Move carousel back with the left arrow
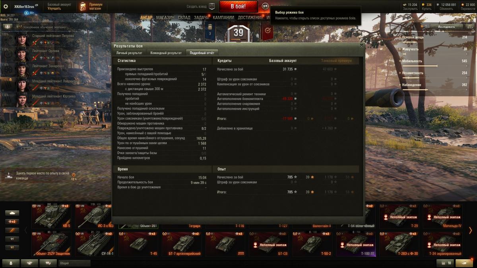The height and width of the screenshot is (268, 477). point(26,230)
